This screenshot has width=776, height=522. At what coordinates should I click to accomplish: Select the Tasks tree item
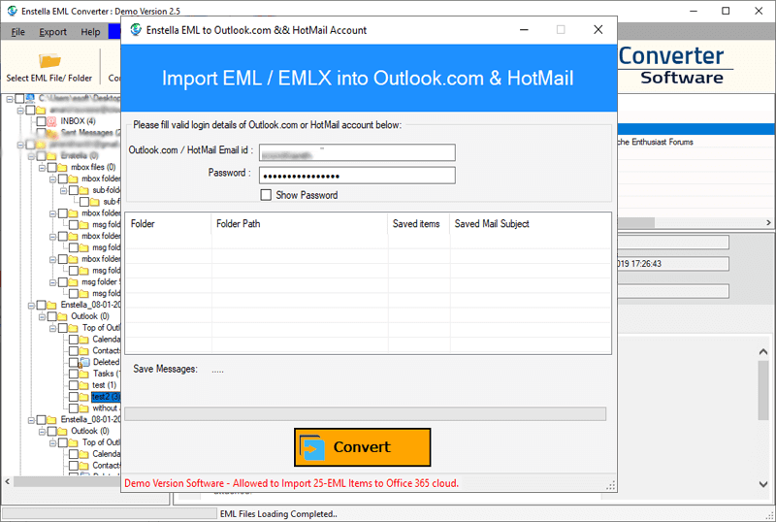tap(106, 374)
